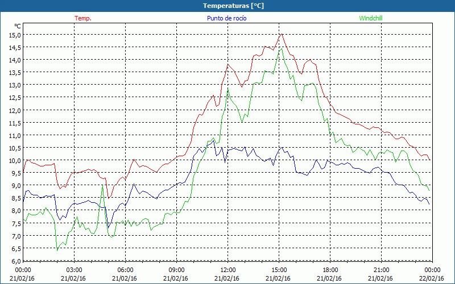Click the 9,5 y-axis value
Image resolution: width=455 pixels, height=284 pixels.
pyautogui.click(x=16, y=173)
